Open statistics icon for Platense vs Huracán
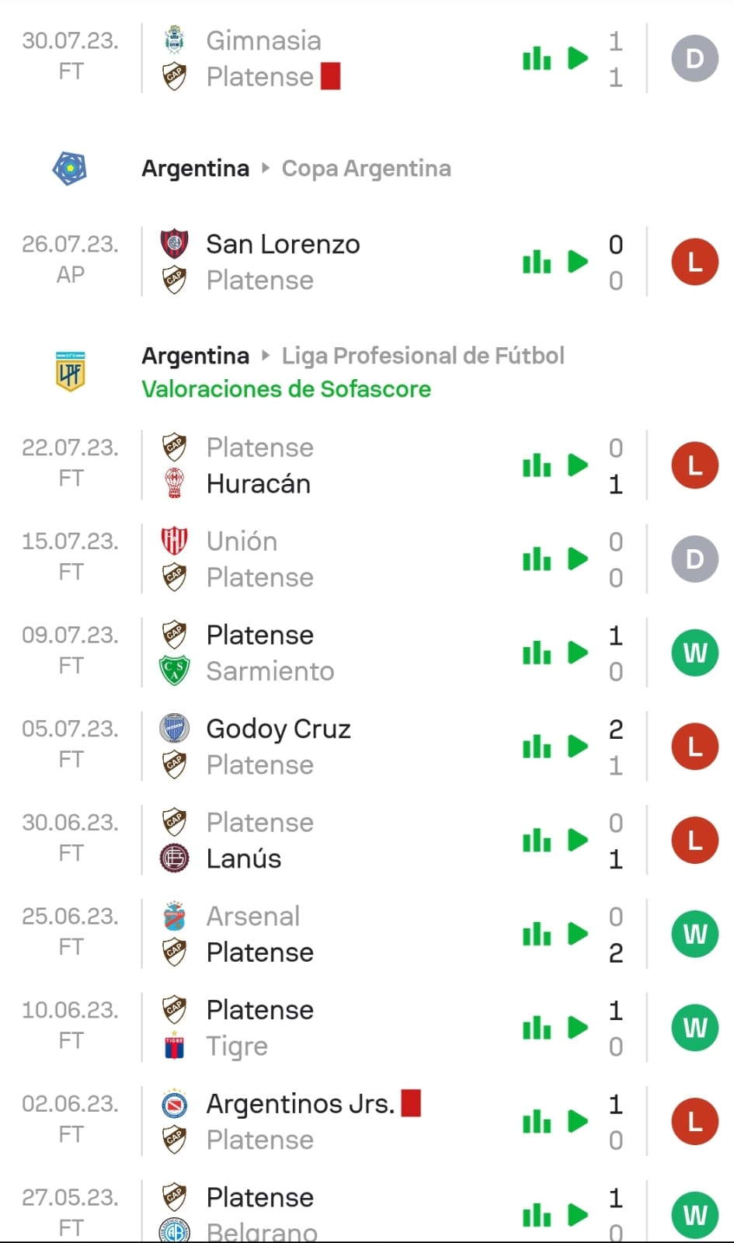Viewport: 734px width, 1243px height. (x=537, y=465)
